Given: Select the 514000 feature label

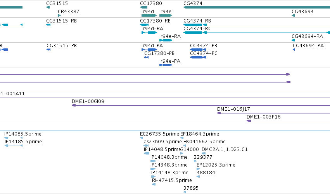Looking at the screenshot, I should pyautogui.click(x=189, y=149).
